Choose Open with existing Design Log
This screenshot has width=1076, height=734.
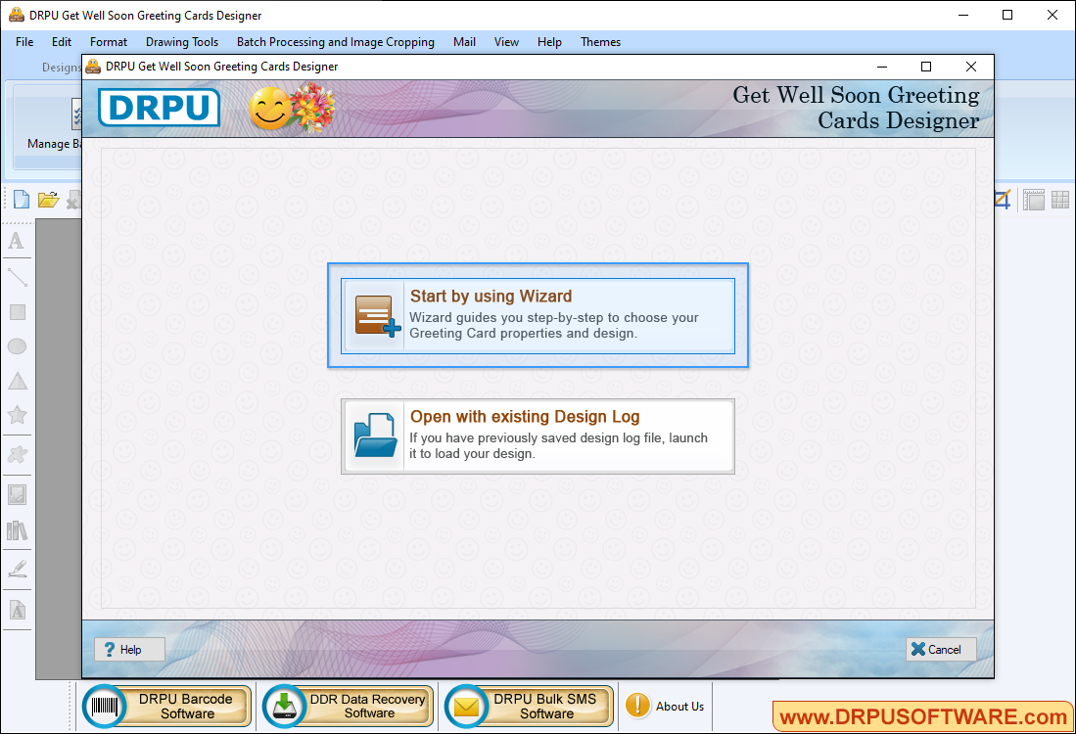(538, 436)
